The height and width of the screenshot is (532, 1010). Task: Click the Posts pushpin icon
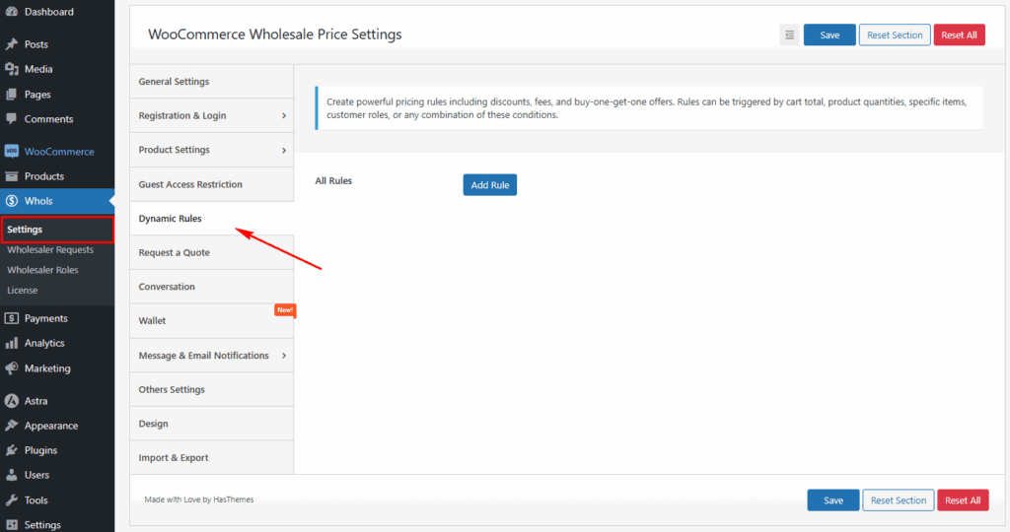click(12, 44)
